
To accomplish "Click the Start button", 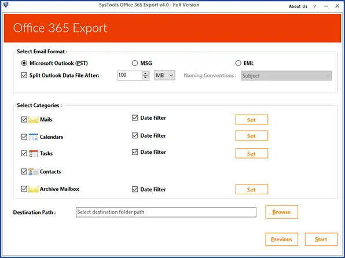I will (321, 239).
